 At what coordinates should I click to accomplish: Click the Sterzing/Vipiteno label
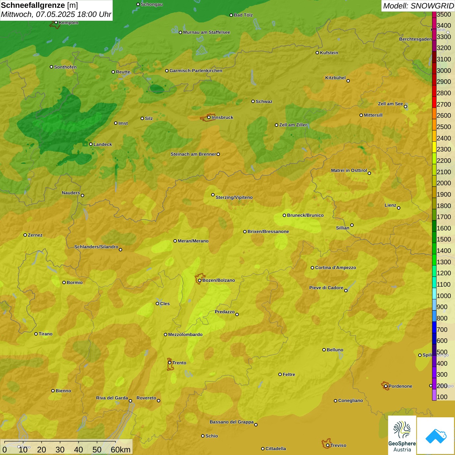[234, 197]
